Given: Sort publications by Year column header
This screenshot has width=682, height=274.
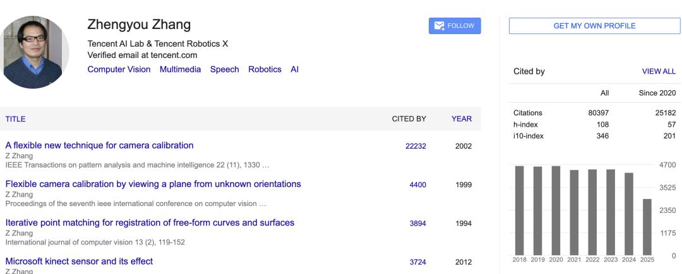Looking at the screenshot, I should pyautogui.click(x=461, y=118).
